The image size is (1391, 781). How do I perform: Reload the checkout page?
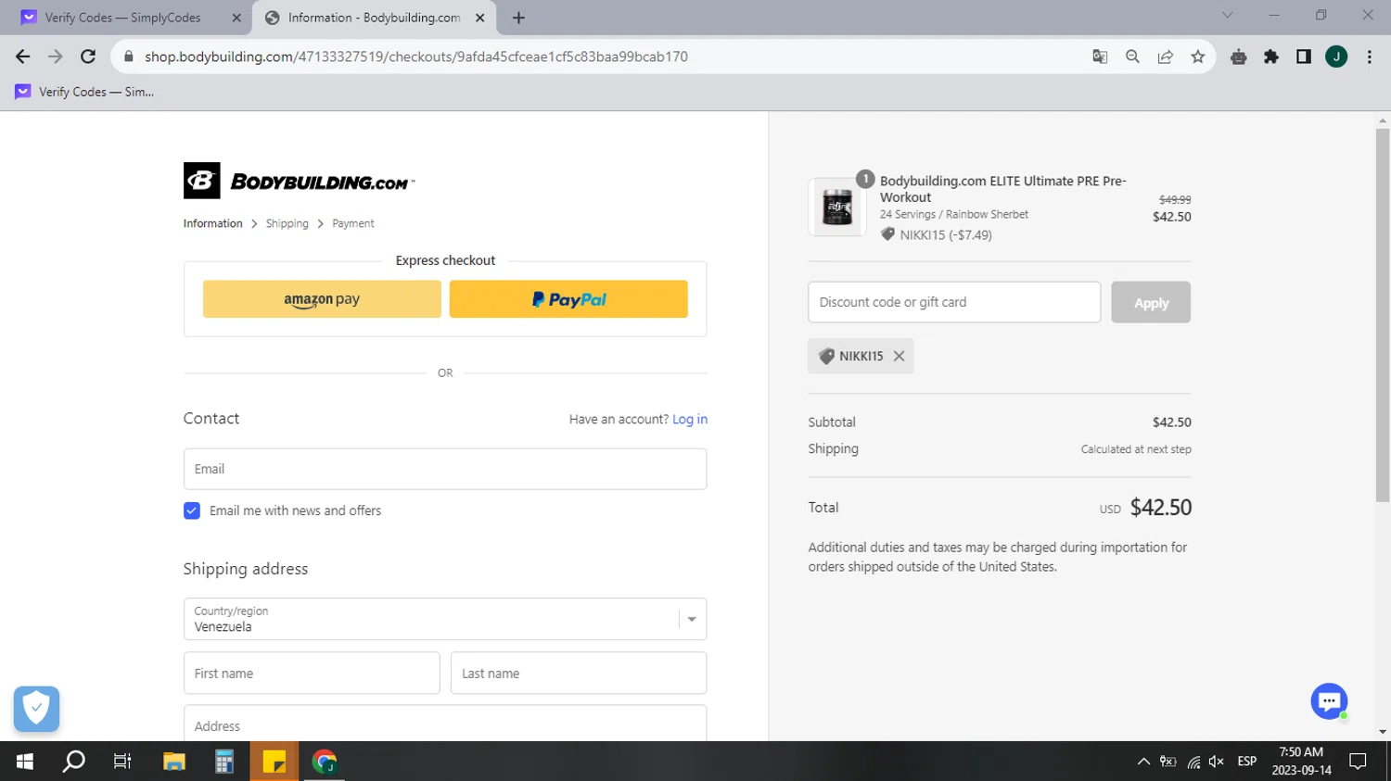tap(88, 57)
